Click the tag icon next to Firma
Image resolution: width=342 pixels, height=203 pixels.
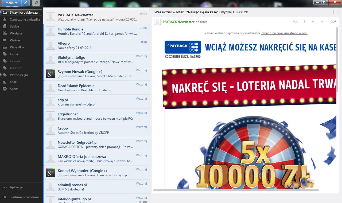pyautogui.click(x=5, y=54)
